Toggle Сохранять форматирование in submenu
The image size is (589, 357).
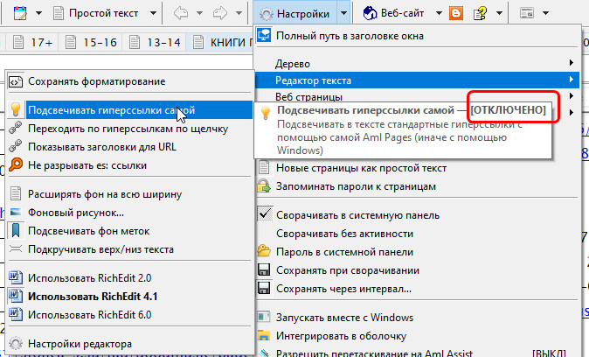click(x=129, y=81)
